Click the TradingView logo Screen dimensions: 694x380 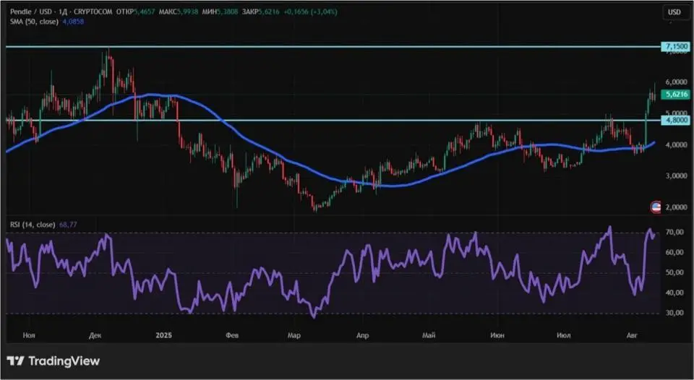(53, 360)
